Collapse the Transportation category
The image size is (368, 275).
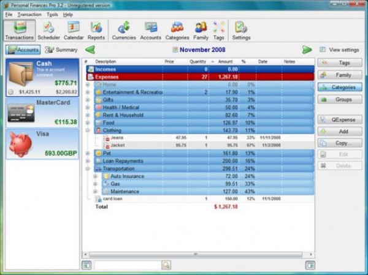click(x=88, y=168)
